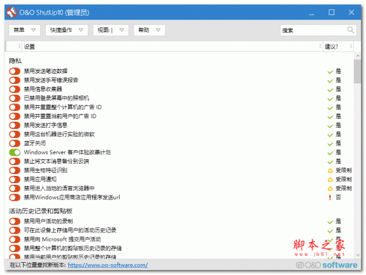Screen dimensions: 366x275
Task: Toggle the 禁用进入当地的语言浏览器中 switch
Action: pyautogui.click(x=15, y=188)
